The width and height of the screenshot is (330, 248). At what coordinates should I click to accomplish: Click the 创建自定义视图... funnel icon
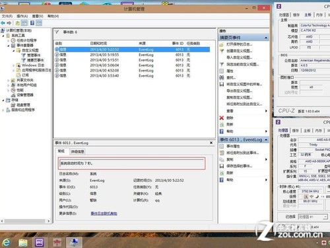[x=222, y=51]
